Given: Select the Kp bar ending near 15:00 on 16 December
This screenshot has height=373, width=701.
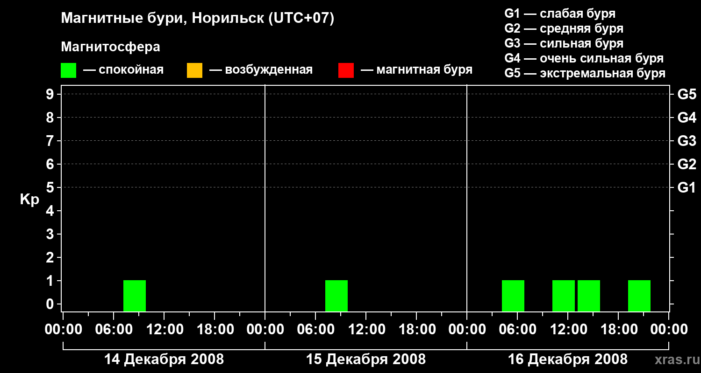Looking at the screenshot, I should click(589, 296).
